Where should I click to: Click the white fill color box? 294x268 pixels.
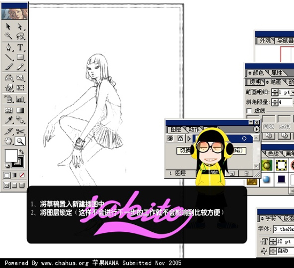click(x=11, y=156)
